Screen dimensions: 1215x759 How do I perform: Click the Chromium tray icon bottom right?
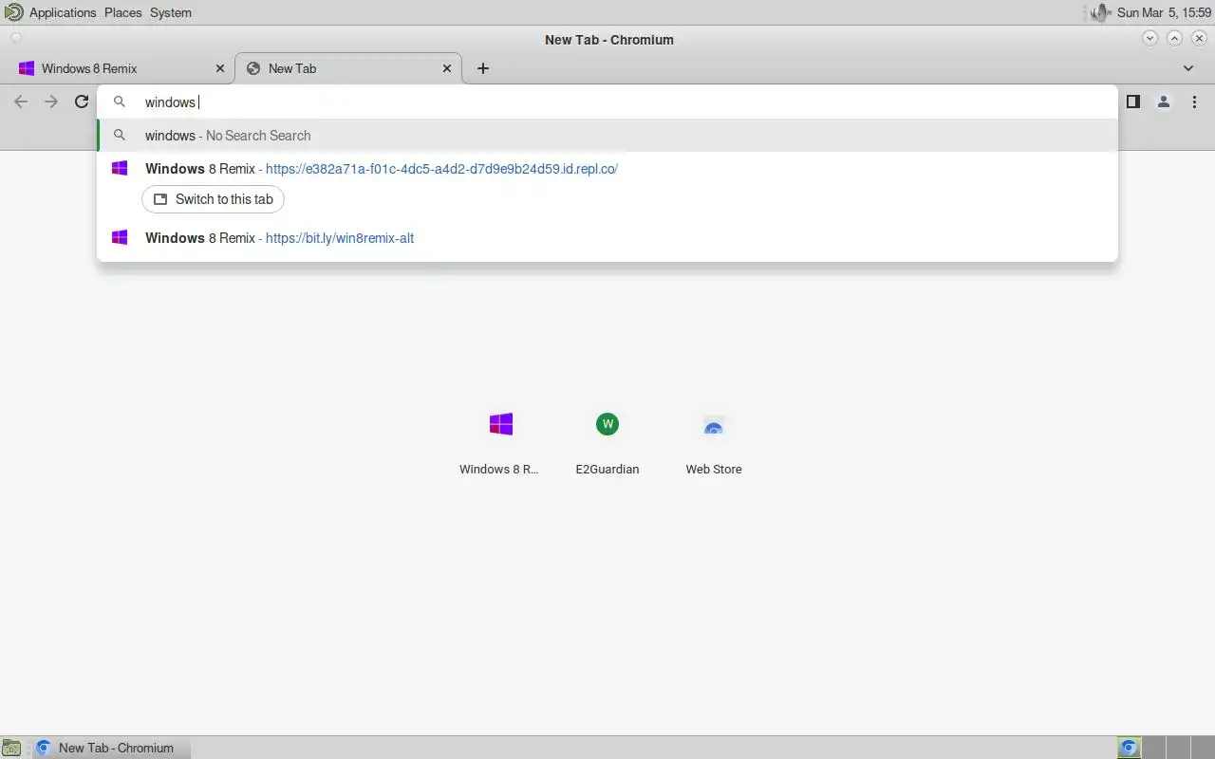pyautogui.click(x=1129, y=748)
